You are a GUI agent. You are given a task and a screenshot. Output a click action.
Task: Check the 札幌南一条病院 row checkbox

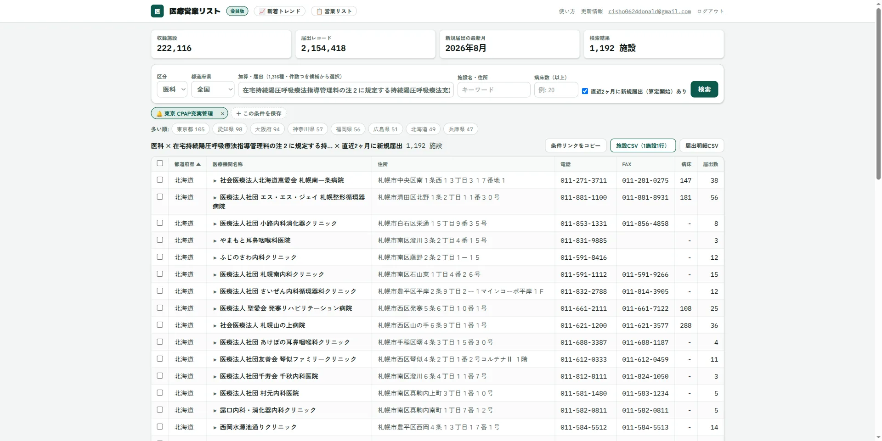160,180
